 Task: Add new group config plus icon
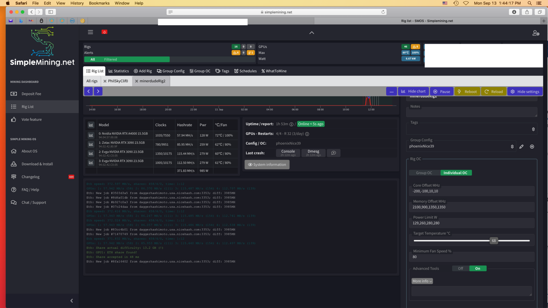click(x=532, y=146)
